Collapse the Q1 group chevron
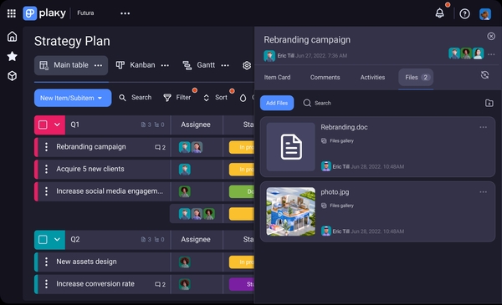This screenshot has width=502, height=305. click(x=57, y=125)
